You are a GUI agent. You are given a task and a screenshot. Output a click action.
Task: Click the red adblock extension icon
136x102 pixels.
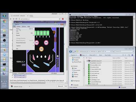point(63,19)
